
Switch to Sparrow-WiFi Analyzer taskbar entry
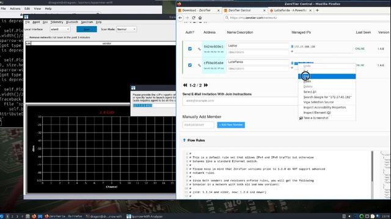tap(145, 217)
